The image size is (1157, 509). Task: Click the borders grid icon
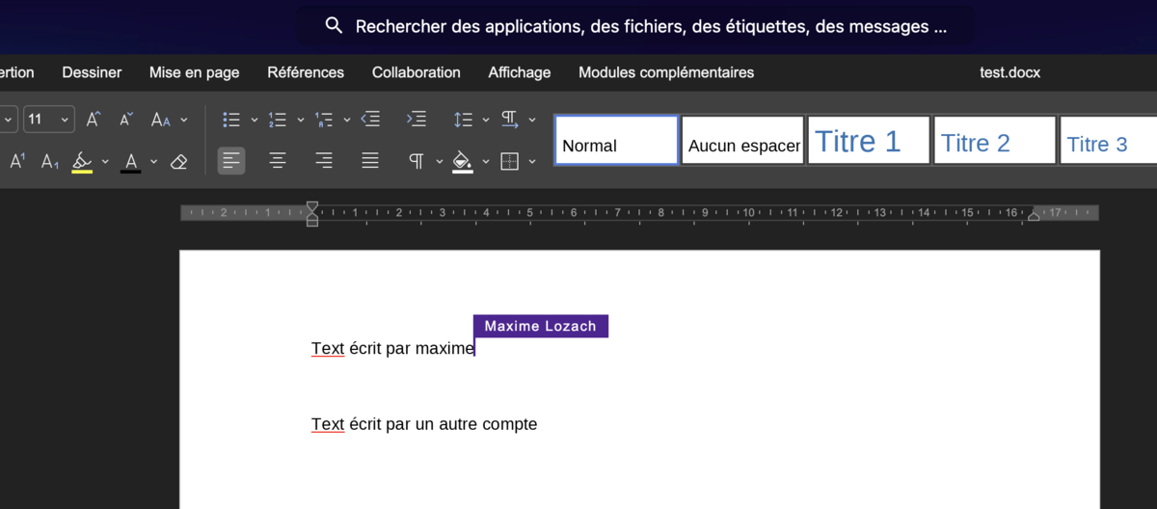pos(510,161)
